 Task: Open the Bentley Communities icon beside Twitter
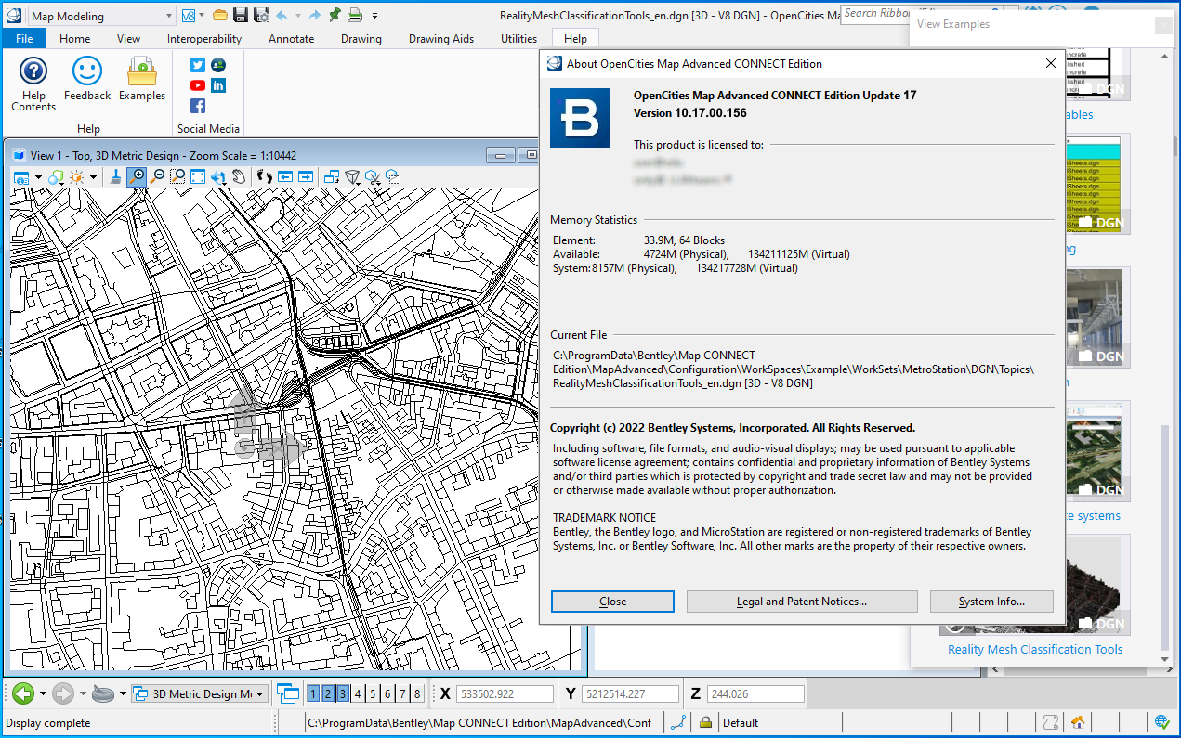point(218,65)
